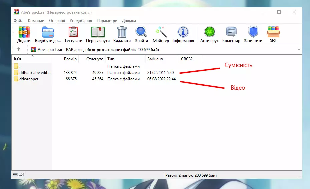
Task: Close the WinRAR window
Action: click(x=294, y=12)
